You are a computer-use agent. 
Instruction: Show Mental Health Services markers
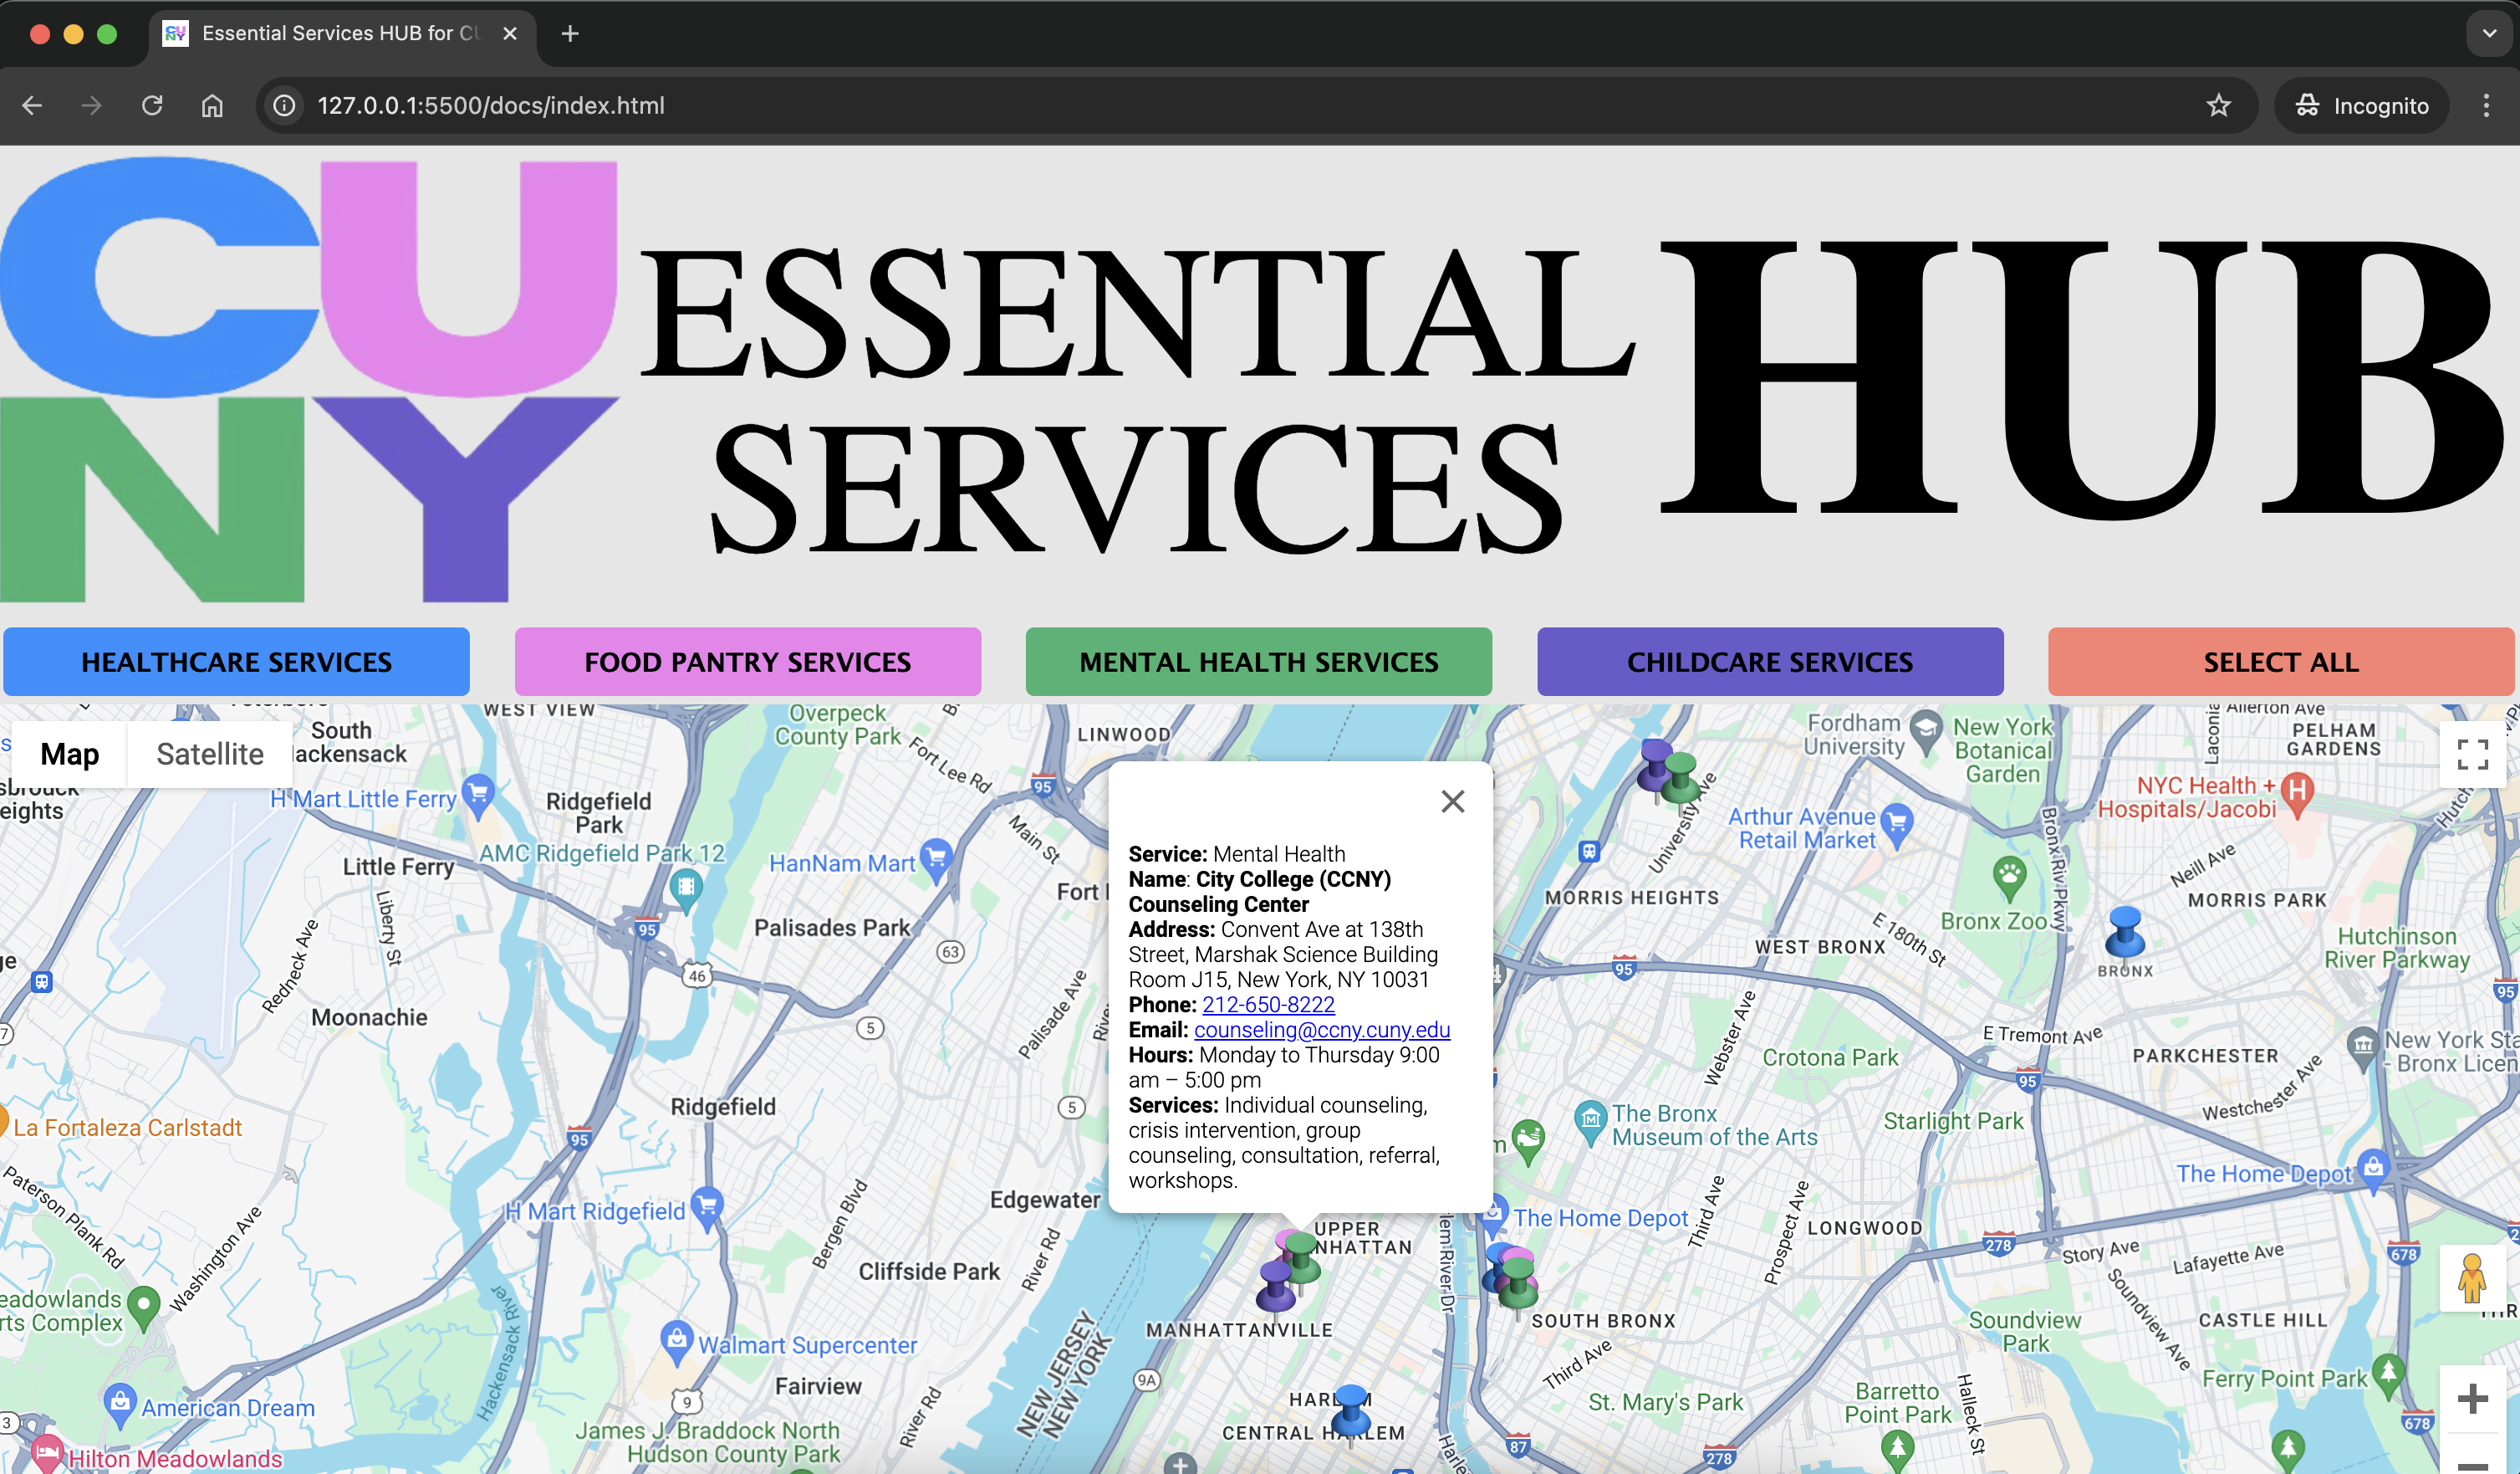pyautogui.click(x=1258, y=662)
